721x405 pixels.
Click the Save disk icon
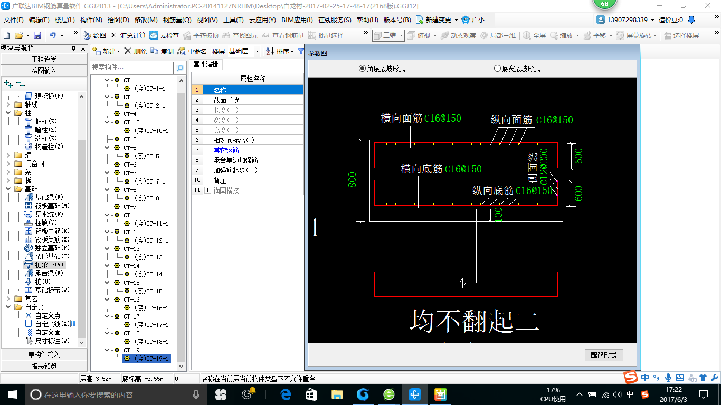click(x=37, y=35)
